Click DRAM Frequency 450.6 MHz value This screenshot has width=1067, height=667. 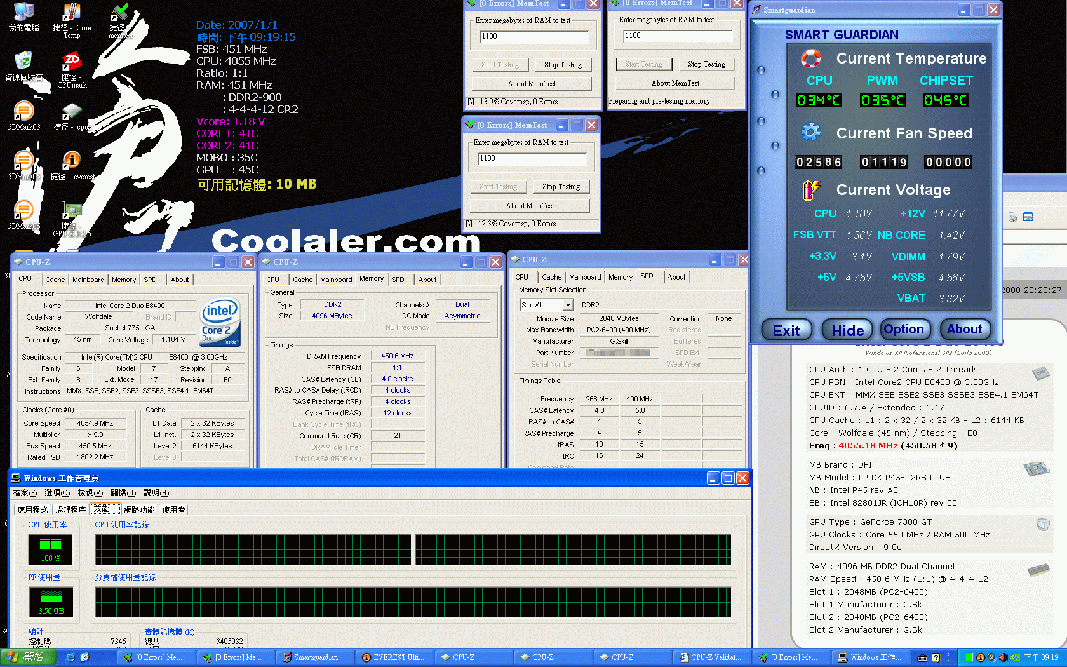click(x=398, y=356)
